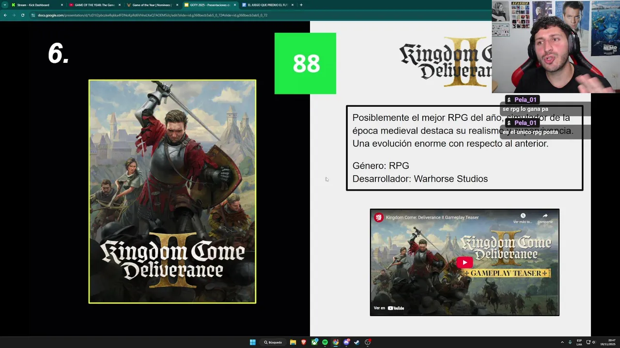The image size is (620, 348).
Task: Expand the tab search dropdown arrow
Action: click(5, 5)
